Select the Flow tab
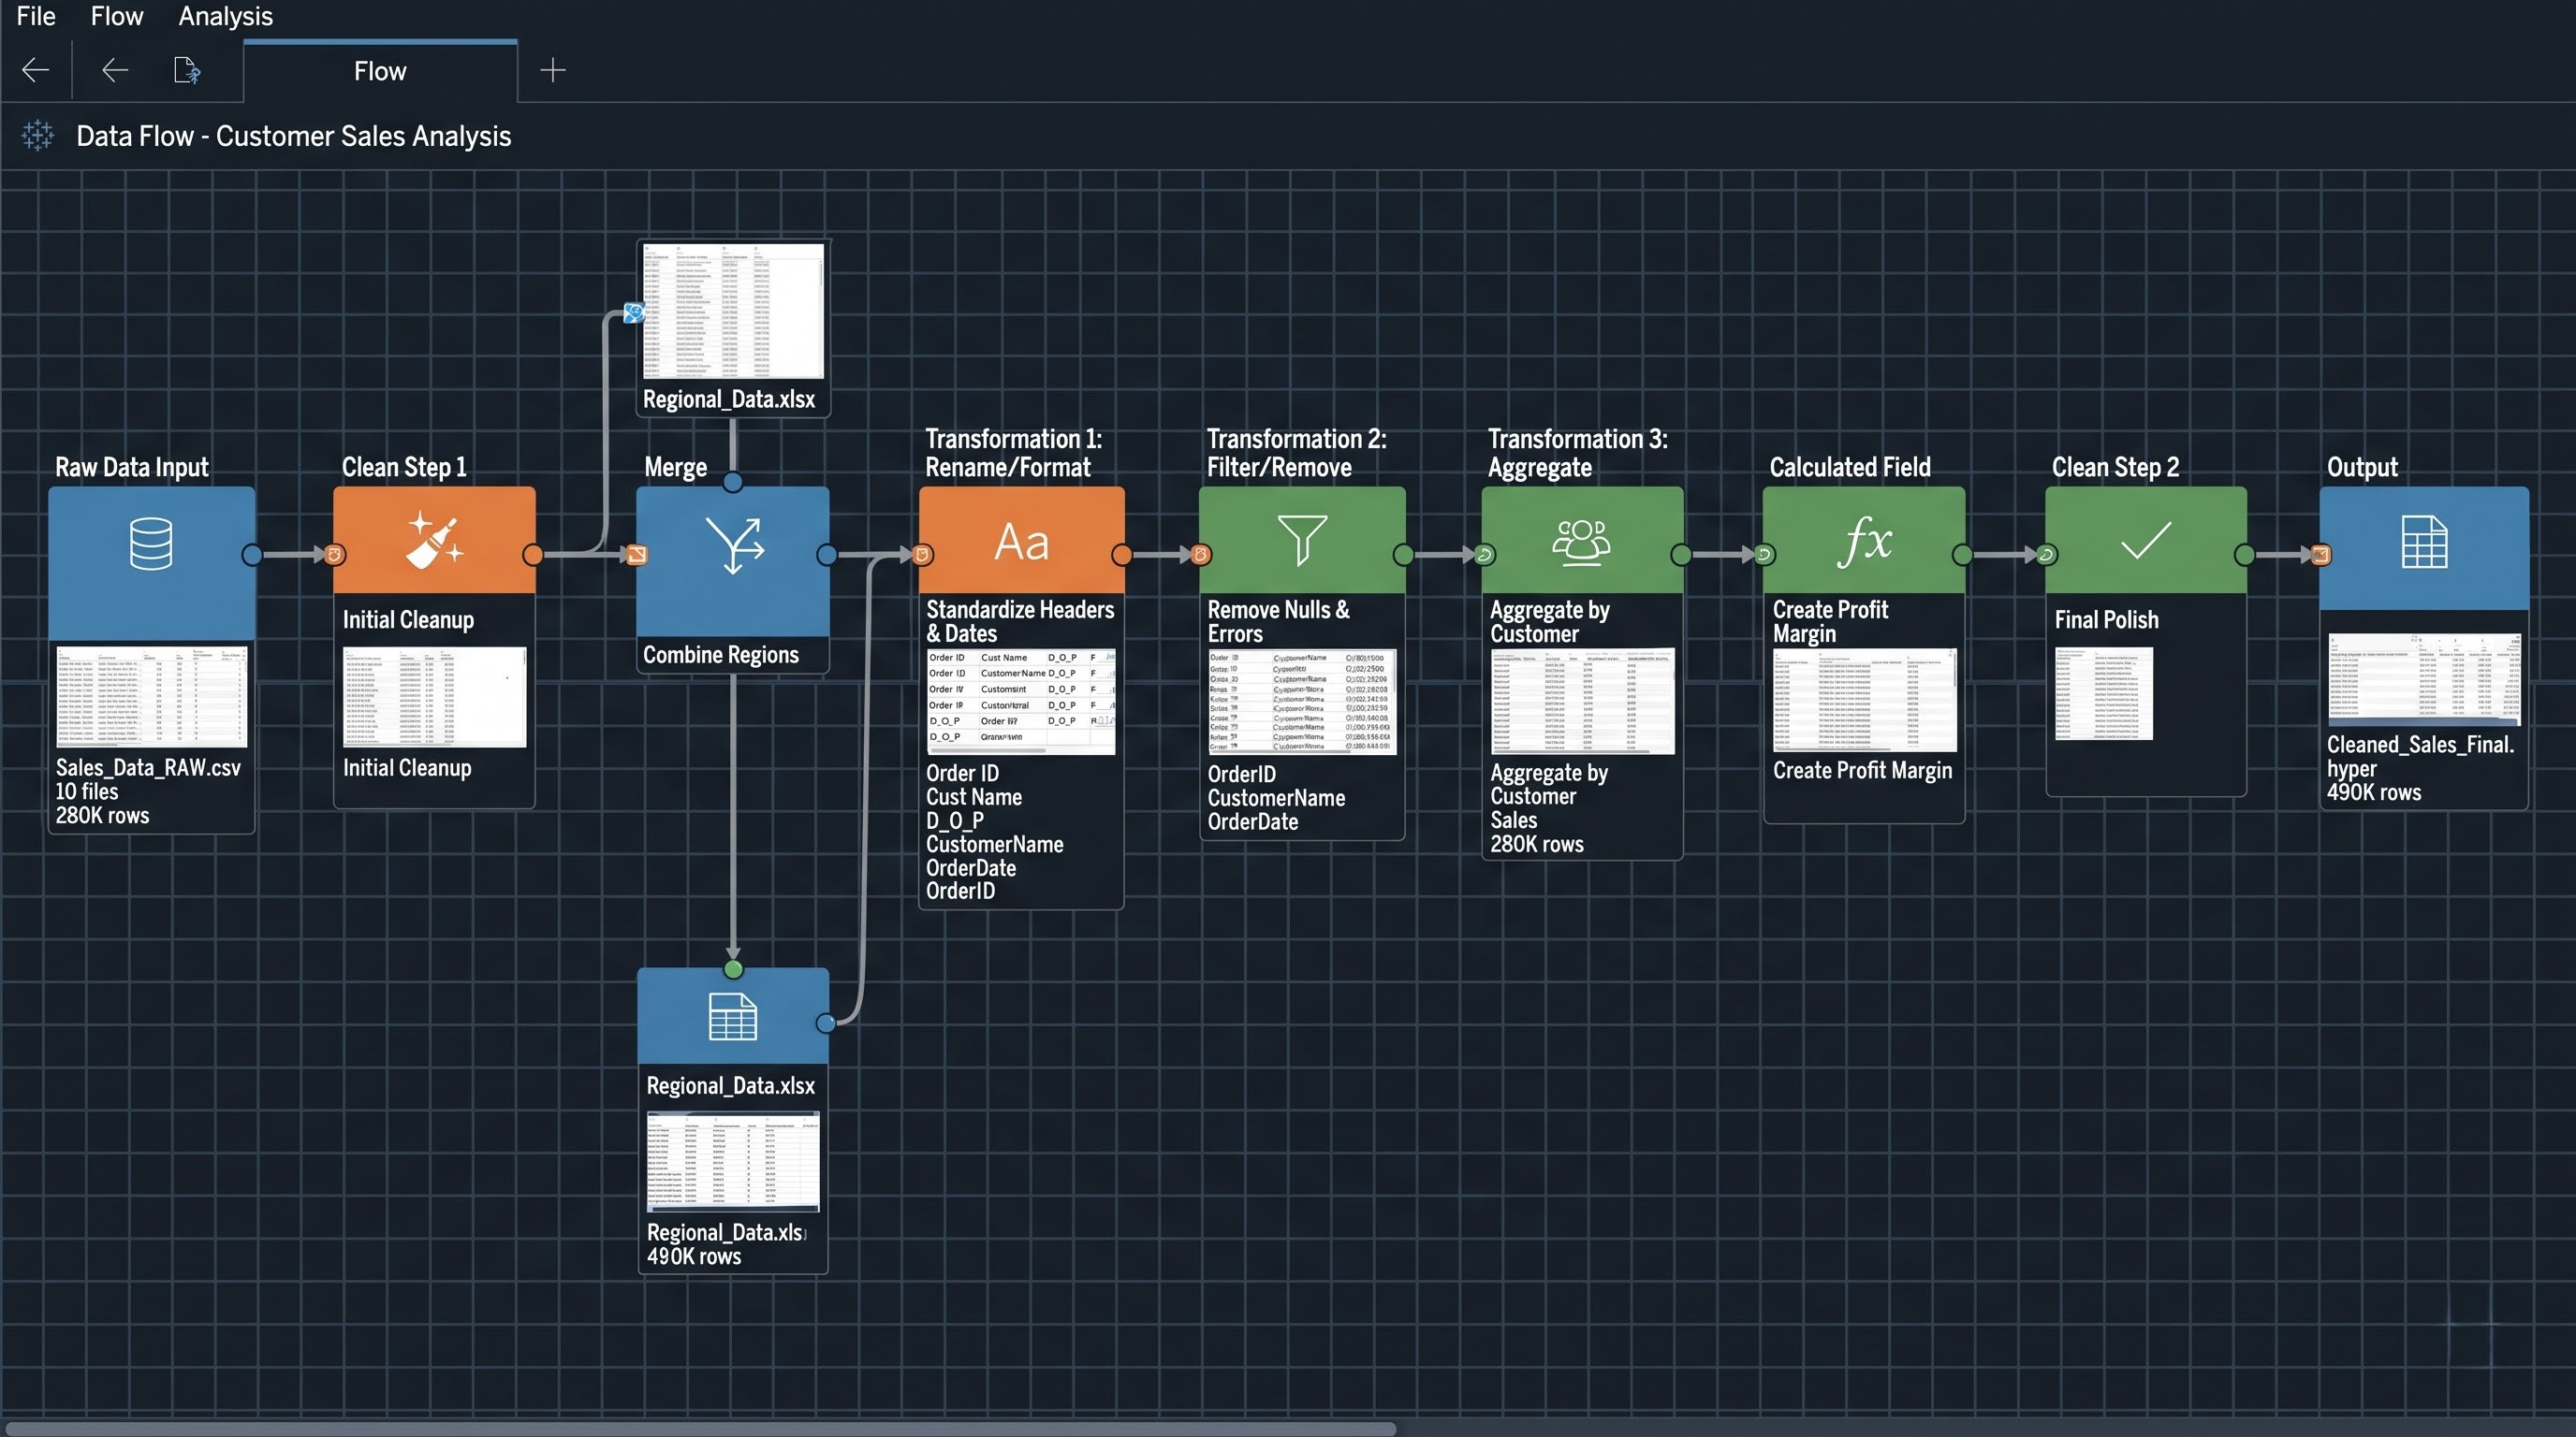This screenshot has width=2576, height=1437. point(380,71)
